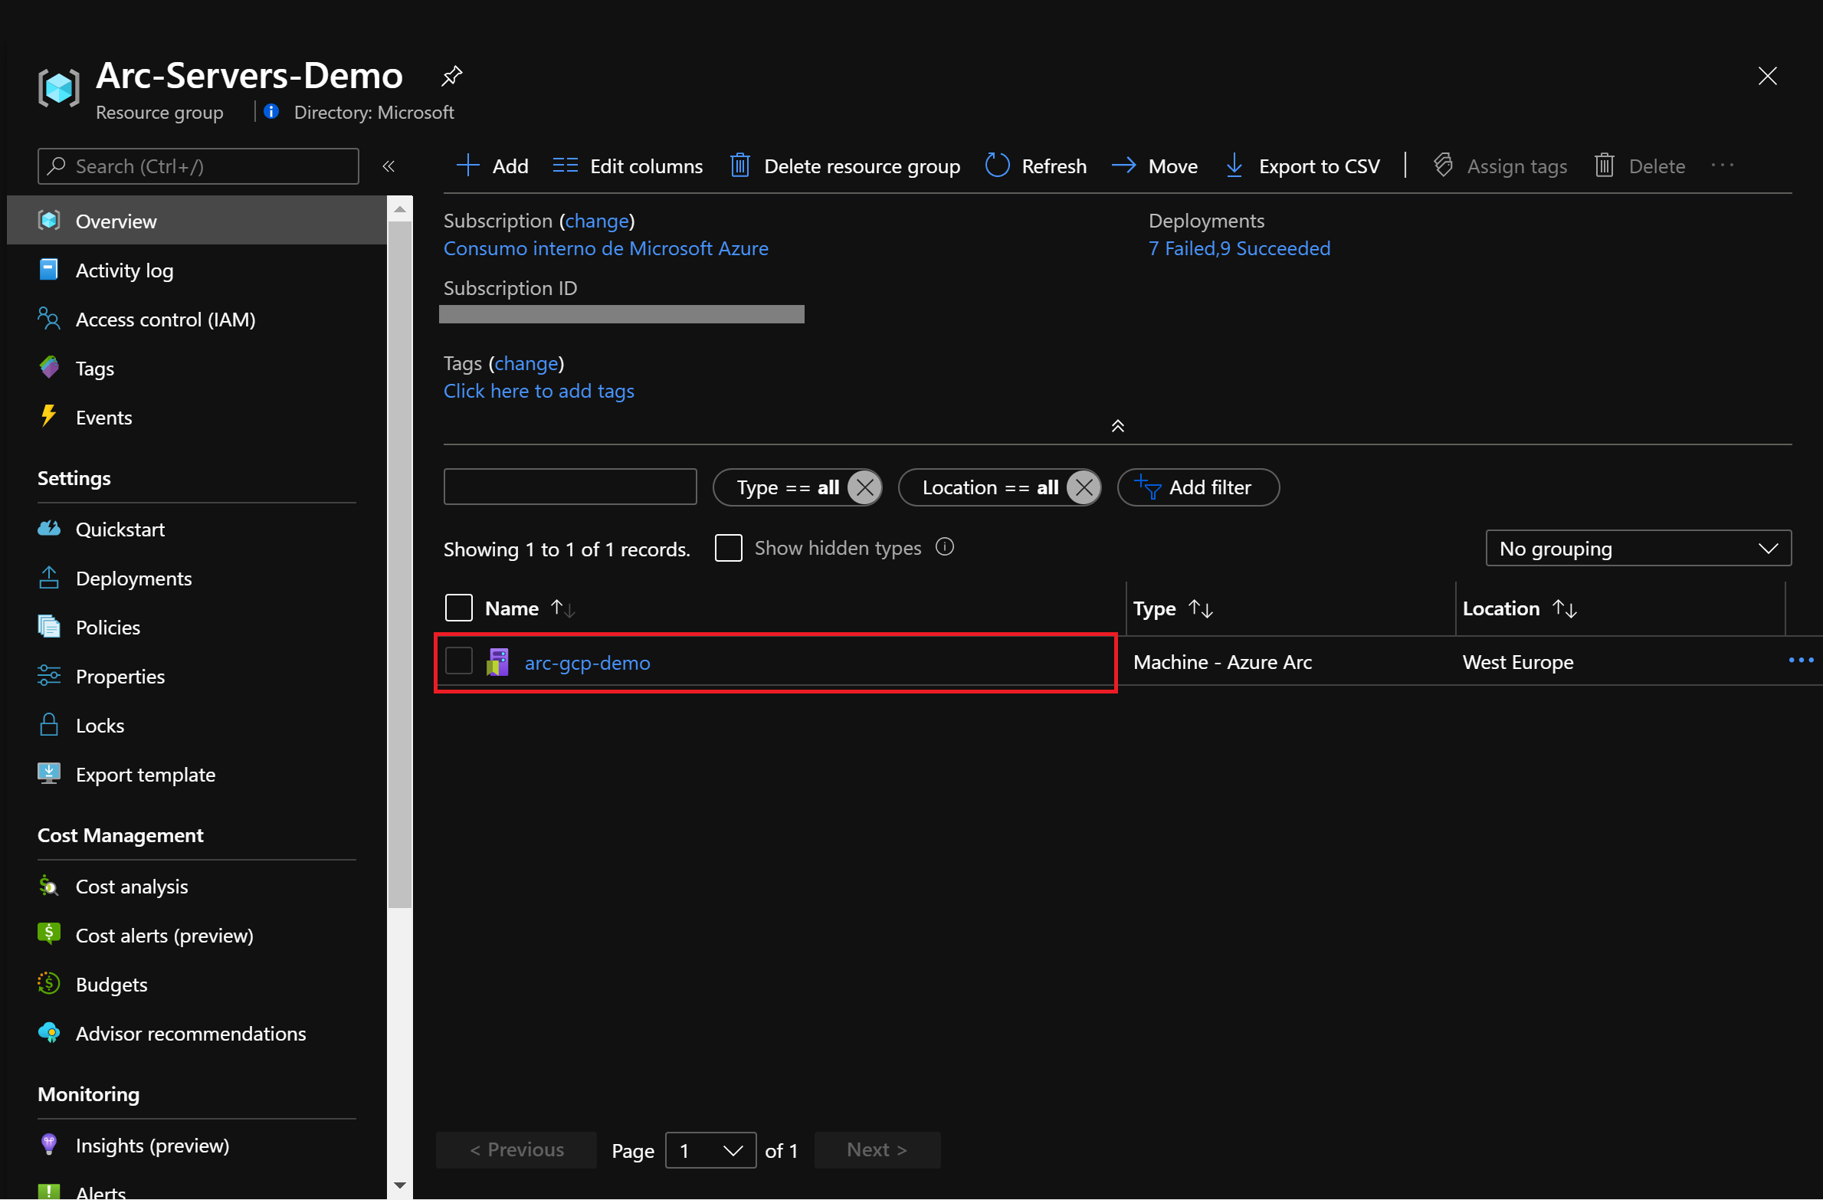Click the Add plus icon in toolbar
This screenshot has width=1823, height=1200.
tap(467, 166)
